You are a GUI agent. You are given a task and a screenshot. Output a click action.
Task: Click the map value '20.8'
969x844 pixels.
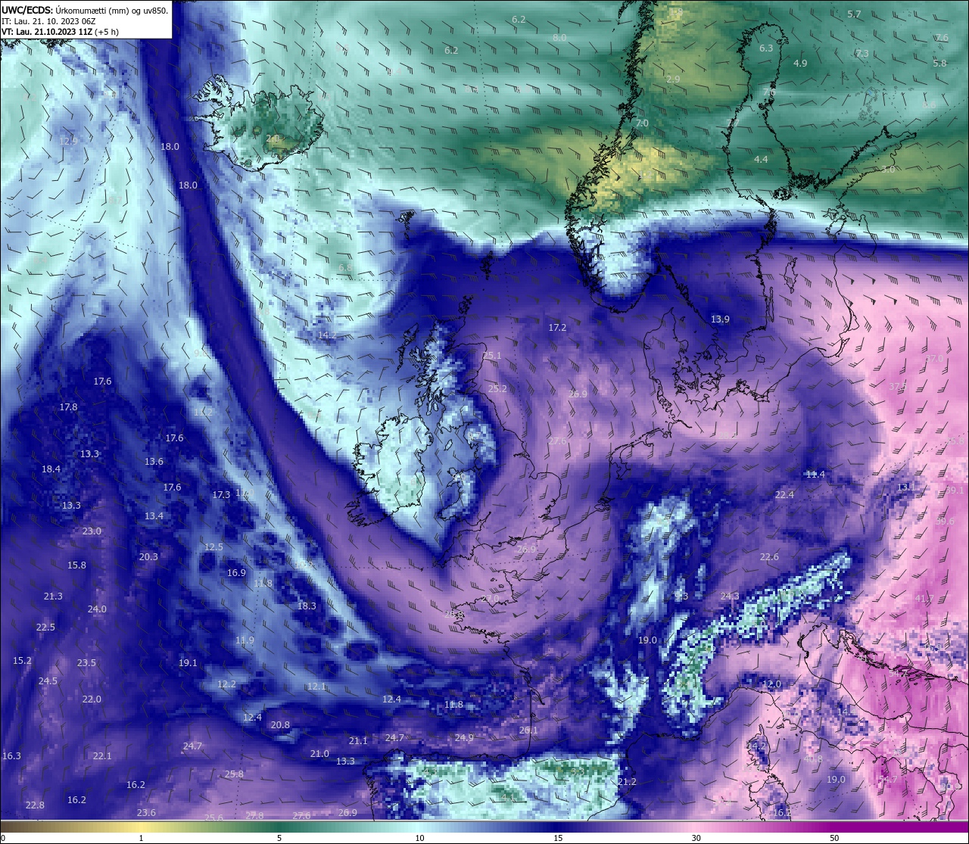coord(280,725)
